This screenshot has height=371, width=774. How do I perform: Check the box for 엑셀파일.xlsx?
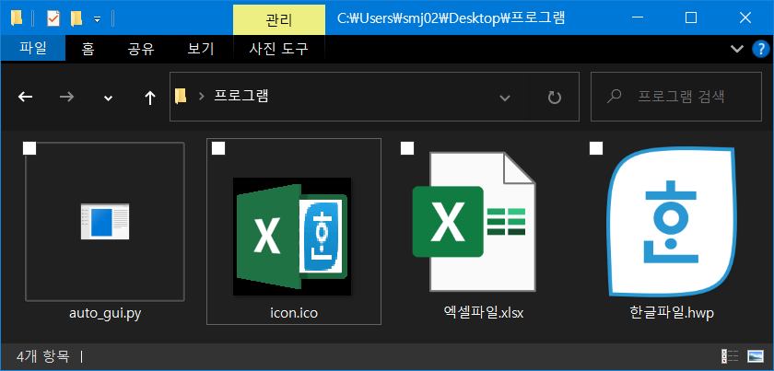[407, 148]
